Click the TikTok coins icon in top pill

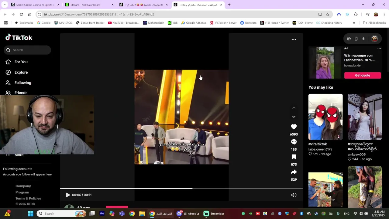click(x=349, y=39)
